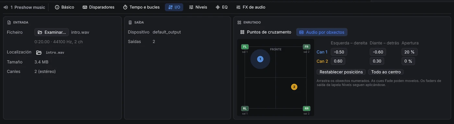Click the Can 2 channel label

[322, 61]
